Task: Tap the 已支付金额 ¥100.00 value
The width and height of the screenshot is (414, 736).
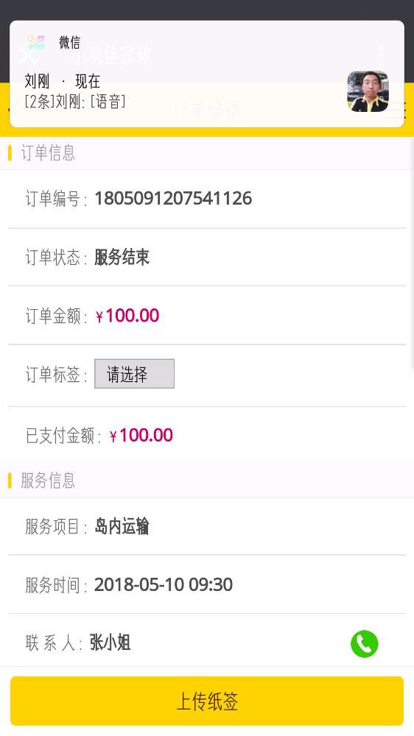Action: (141, 436)
